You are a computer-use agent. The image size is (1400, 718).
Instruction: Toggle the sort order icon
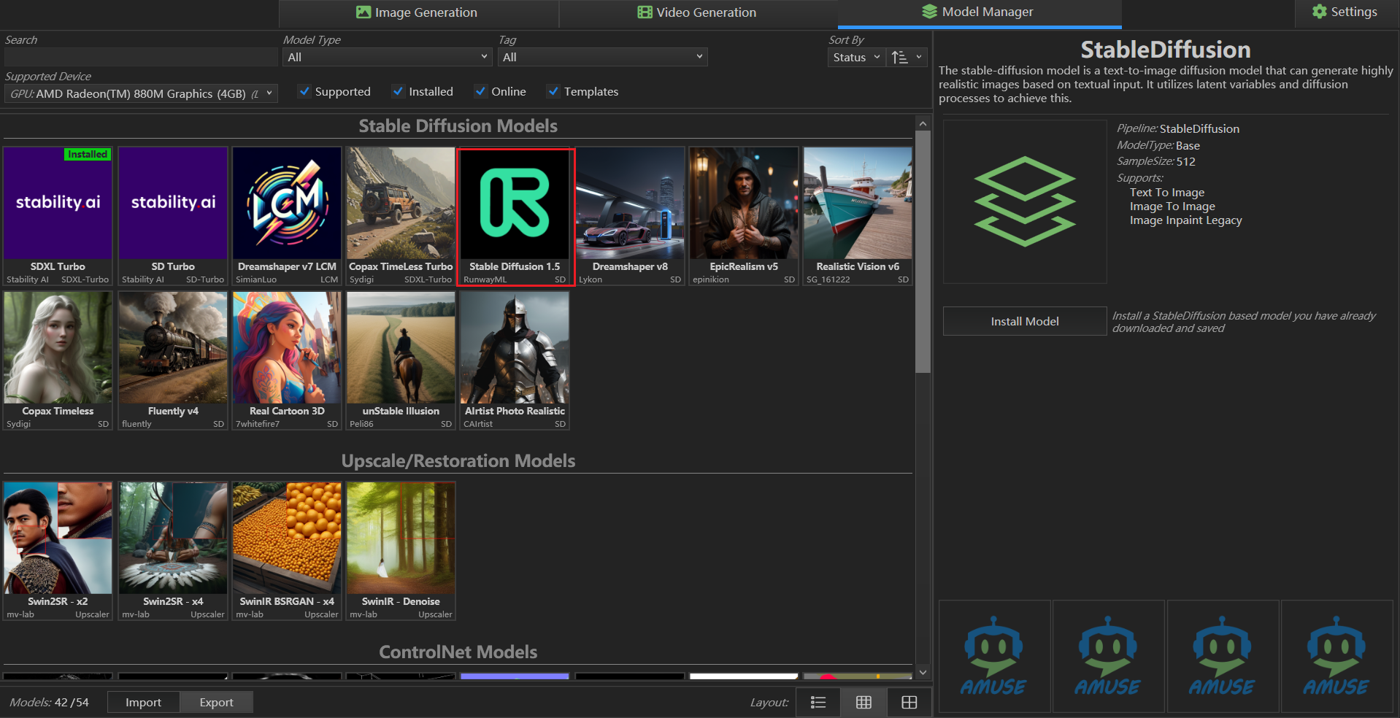click(899, 57)
